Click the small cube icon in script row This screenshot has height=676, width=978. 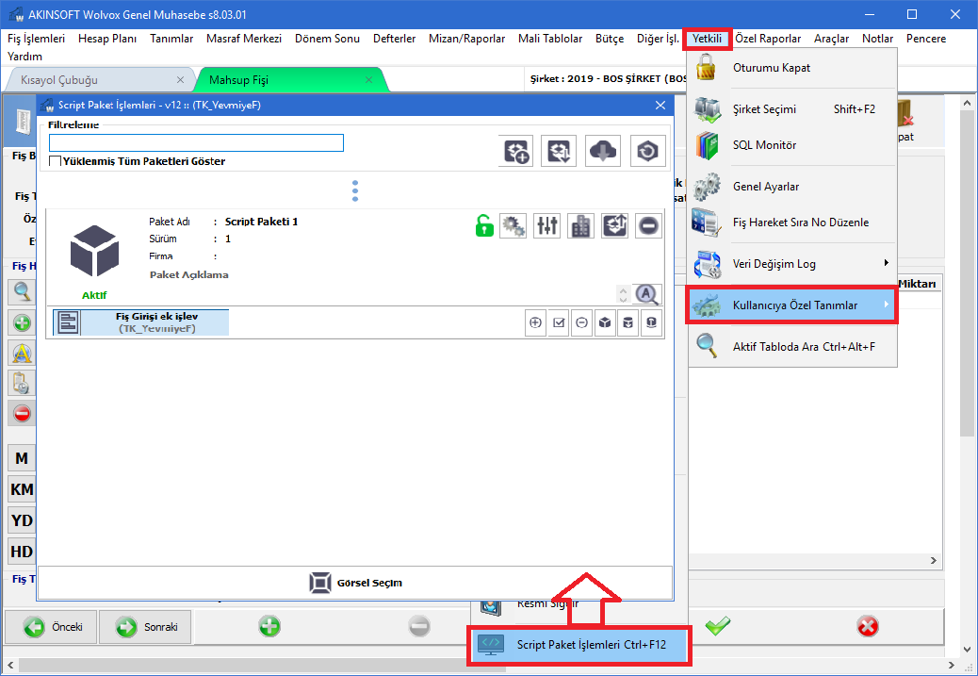click(x=605, y=322)
